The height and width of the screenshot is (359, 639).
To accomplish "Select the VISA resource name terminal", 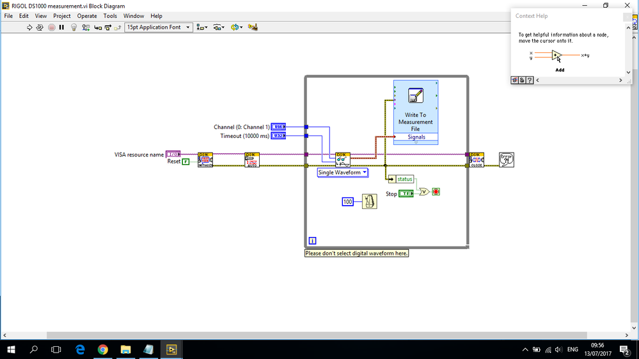I will [x=173, y=154].
